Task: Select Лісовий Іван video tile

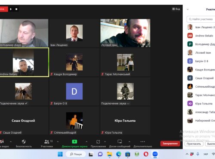Action: tap(125, 33)
